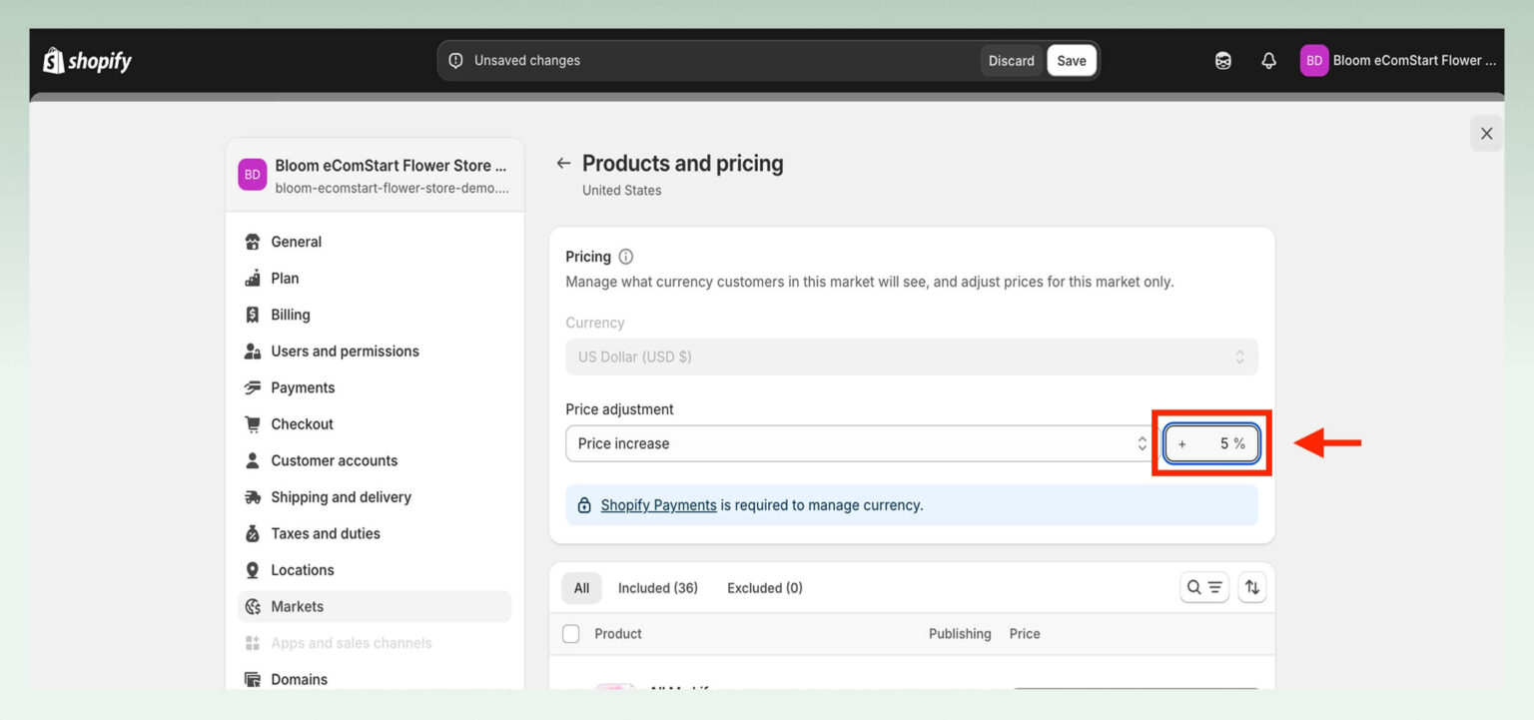Image resolution: width=1534 pixels, height=720 pixels.
Task: Discard the unsaved changes
Action: 1011,60
